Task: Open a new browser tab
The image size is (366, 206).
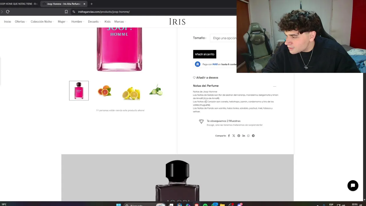Action: (91, 4)
